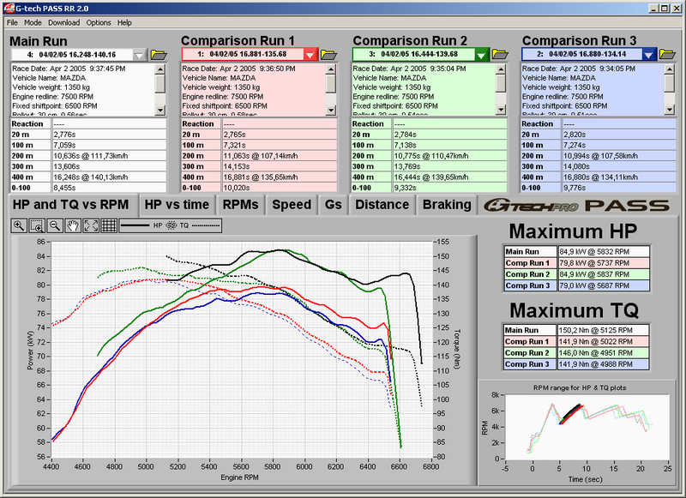
Task: Open file folder for Comparison Run 1
Action: pyautogui.click(x=328, y=54)
